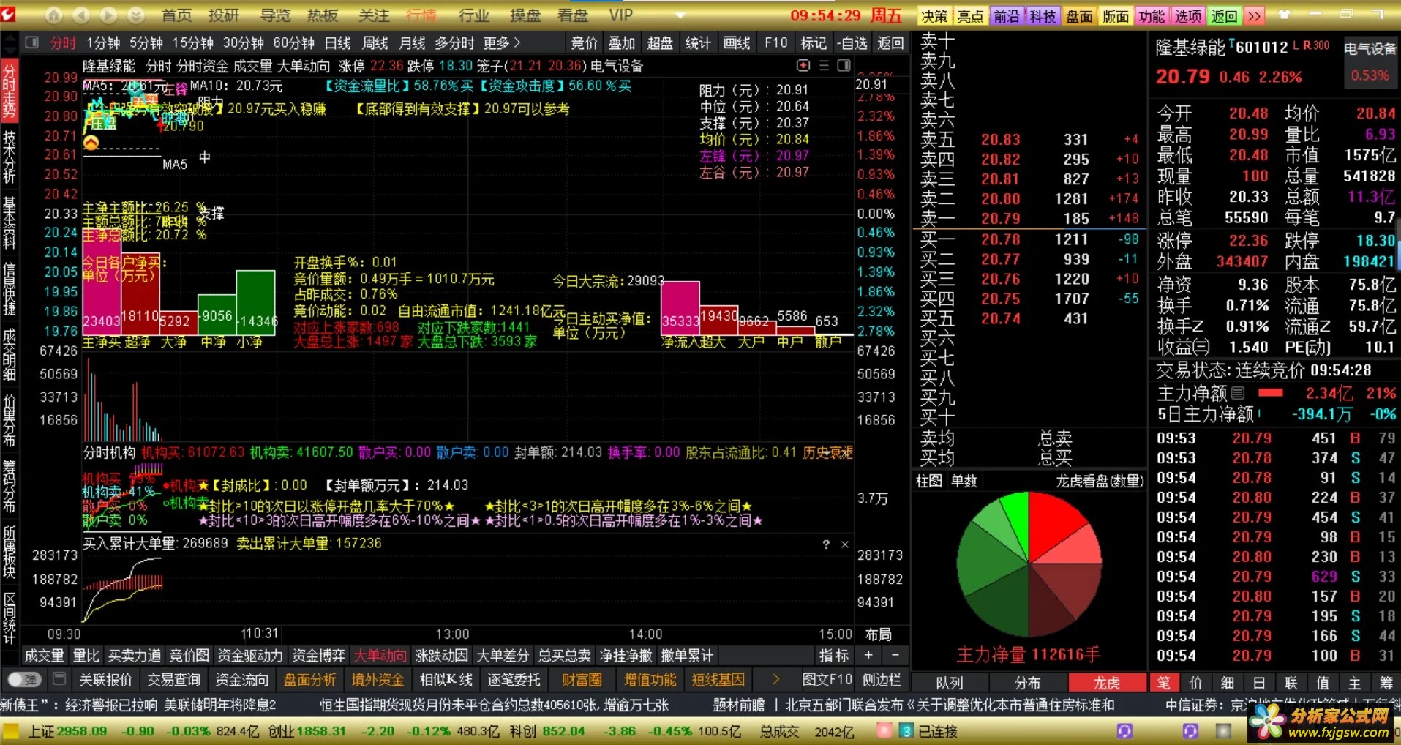Screen dimensions: 1401x745
Task: Go back with the left arrow icon
Action: pos(81,15)
